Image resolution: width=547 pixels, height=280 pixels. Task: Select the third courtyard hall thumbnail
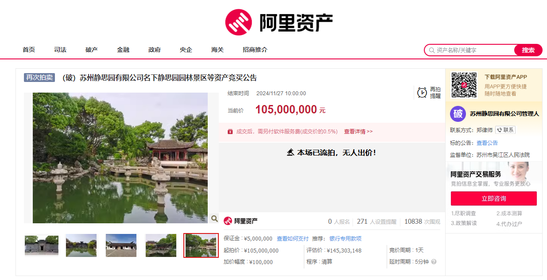point(121,245)
